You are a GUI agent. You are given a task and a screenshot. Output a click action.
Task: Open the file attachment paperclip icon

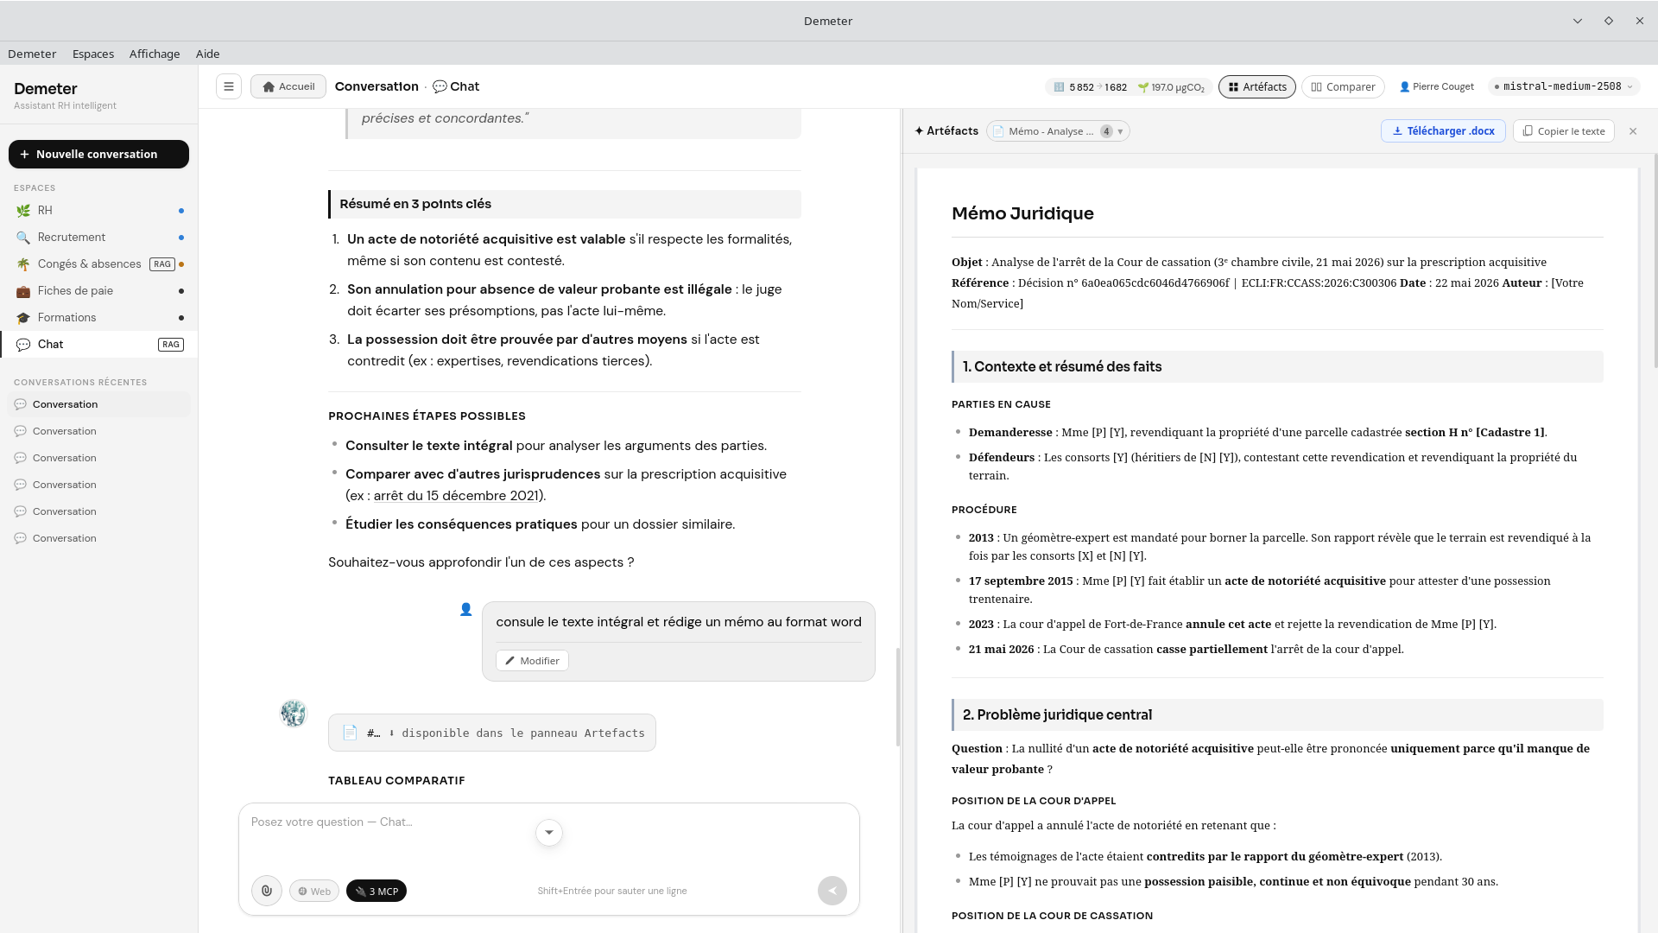[267, 891]
